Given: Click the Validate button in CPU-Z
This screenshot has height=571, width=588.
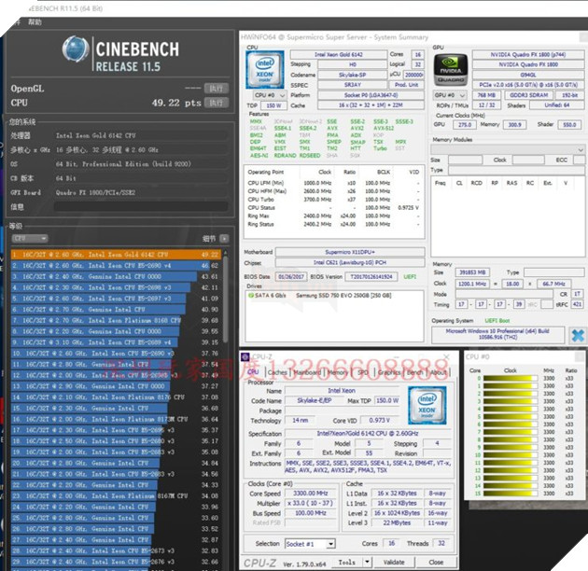Looking at the screenshot, I should [394, 562].
